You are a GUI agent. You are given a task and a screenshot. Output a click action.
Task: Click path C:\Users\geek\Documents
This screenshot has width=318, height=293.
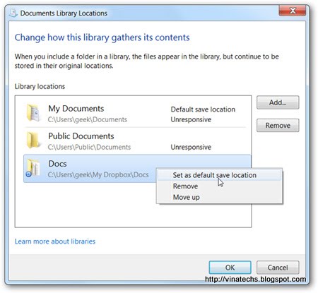(88, 119)
